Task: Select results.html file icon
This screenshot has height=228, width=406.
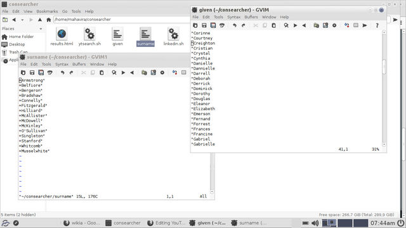Action: (62, 37)
